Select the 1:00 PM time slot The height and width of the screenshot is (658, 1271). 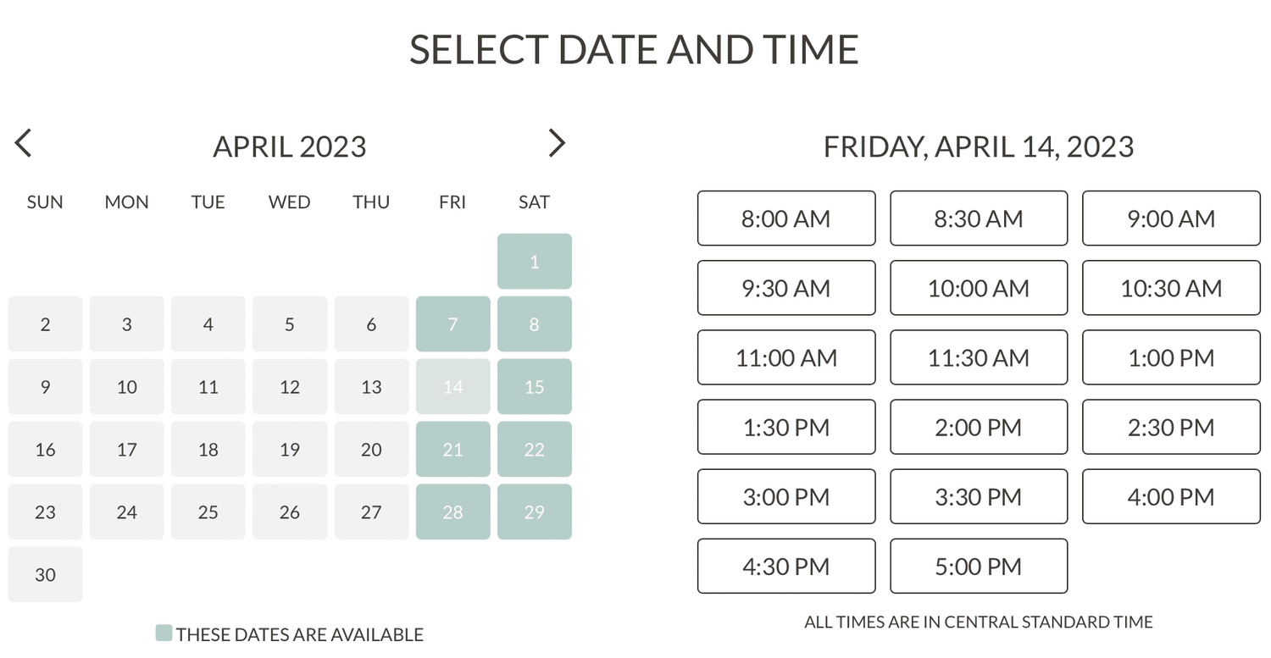(1171, 357)
